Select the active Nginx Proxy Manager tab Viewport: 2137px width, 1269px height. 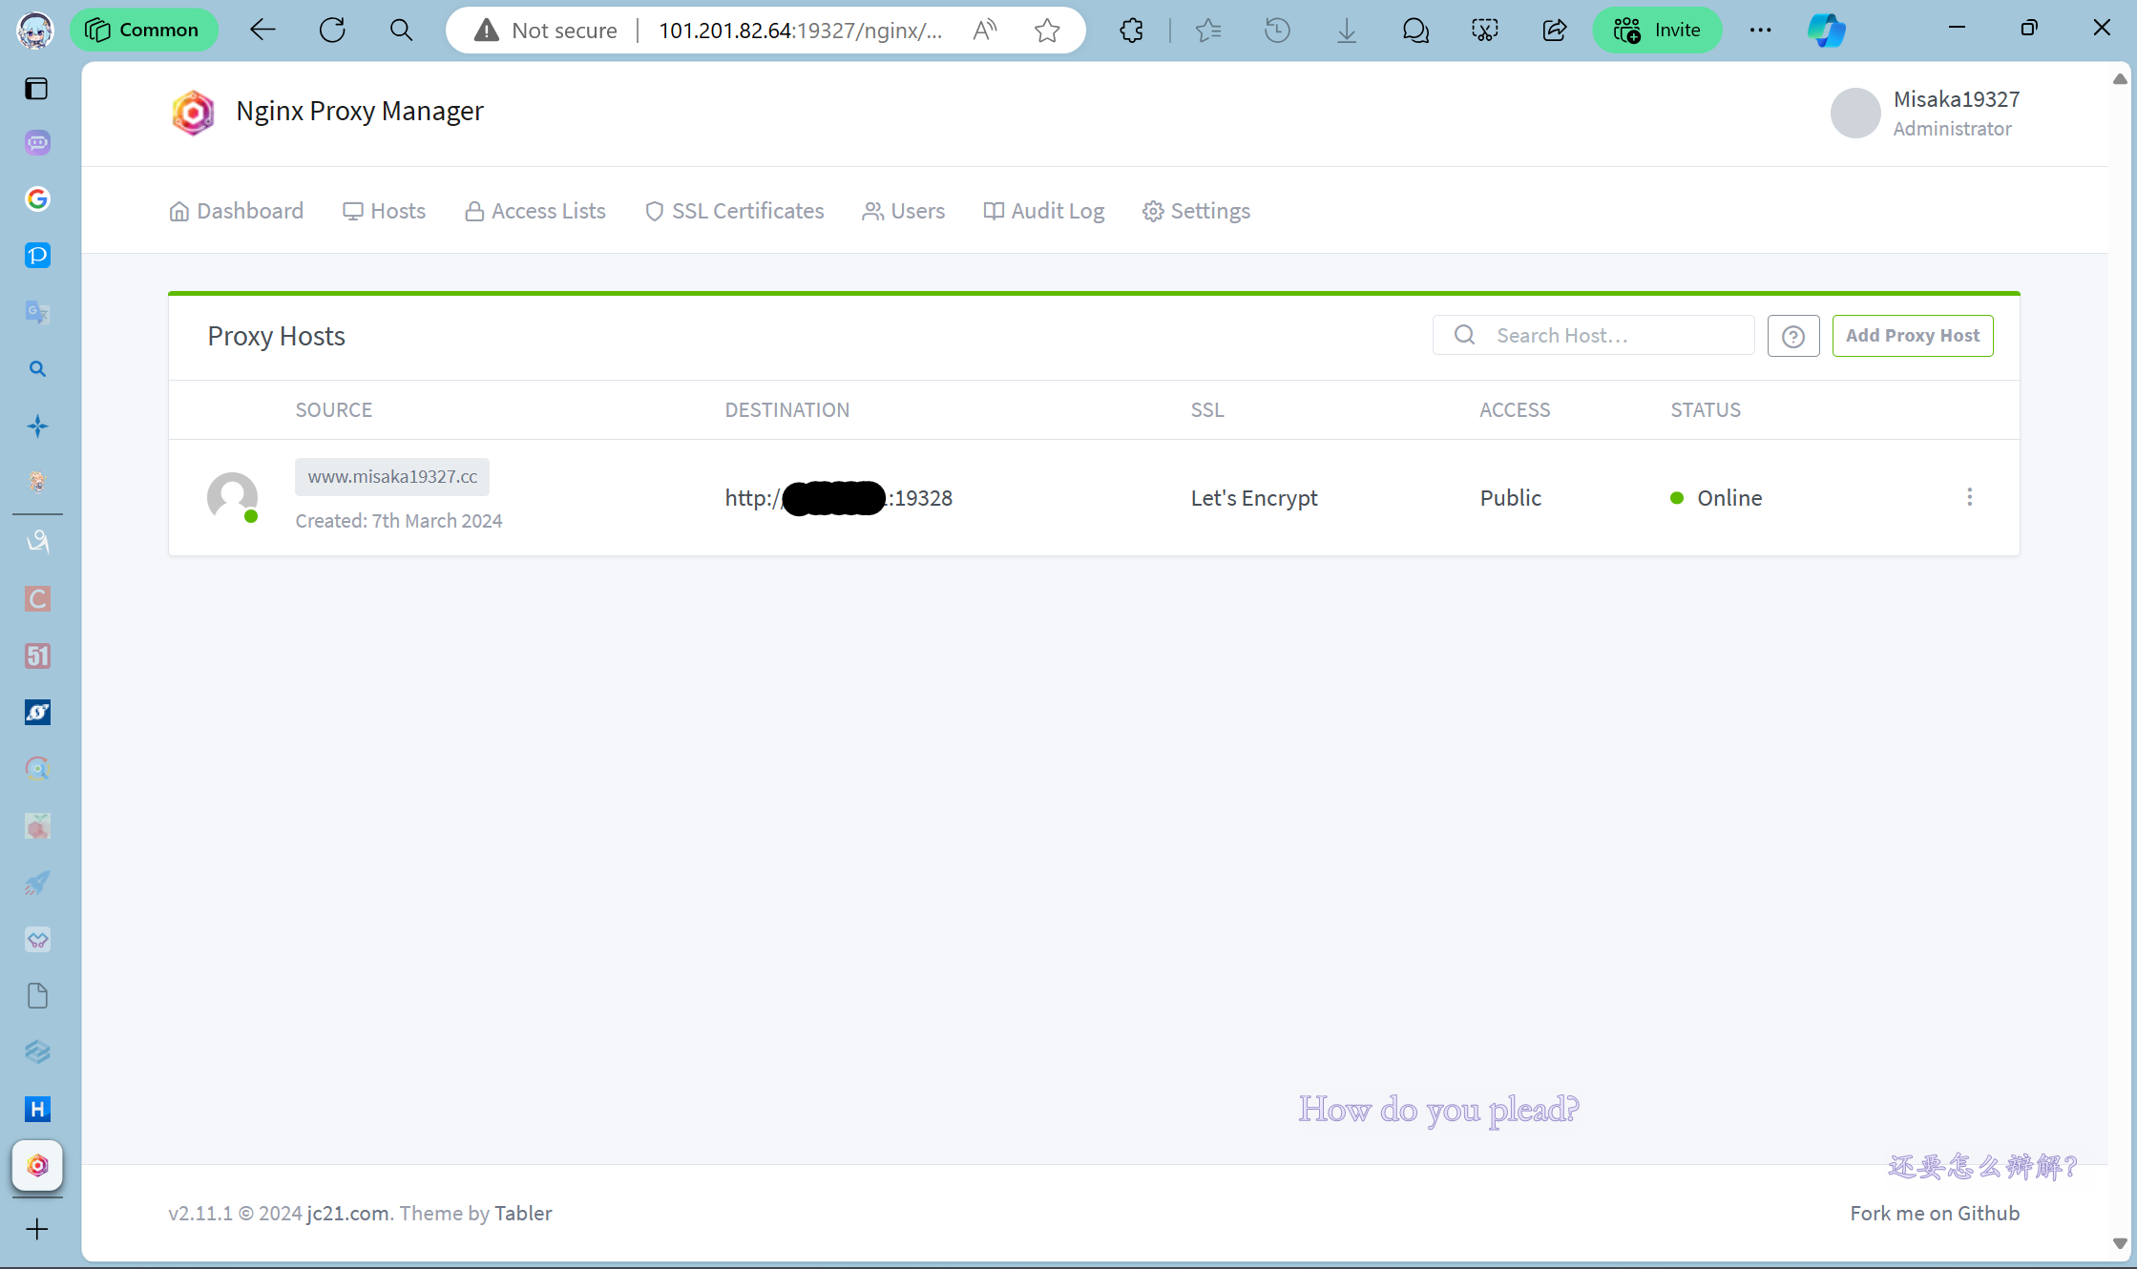(x=37, y=1166)
